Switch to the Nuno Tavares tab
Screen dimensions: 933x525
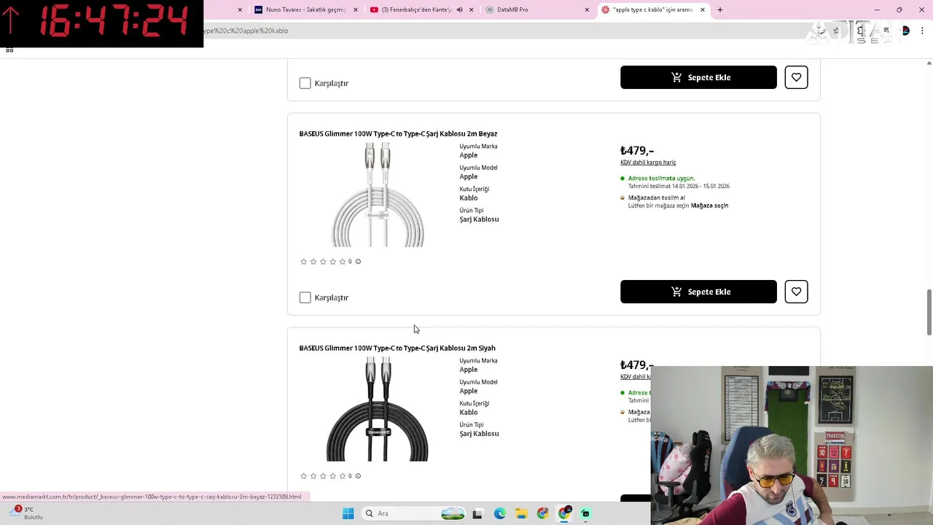pyautogui.click(x=306, y=9)
